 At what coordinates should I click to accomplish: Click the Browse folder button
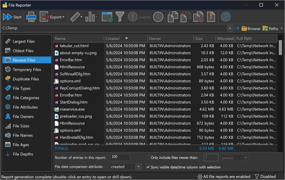pyautogui.click(x=251, y=28)
